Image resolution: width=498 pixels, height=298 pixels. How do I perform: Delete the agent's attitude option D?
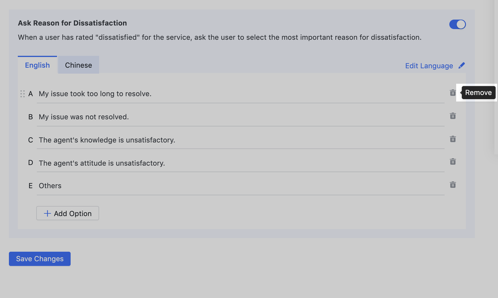pos(453,161)
